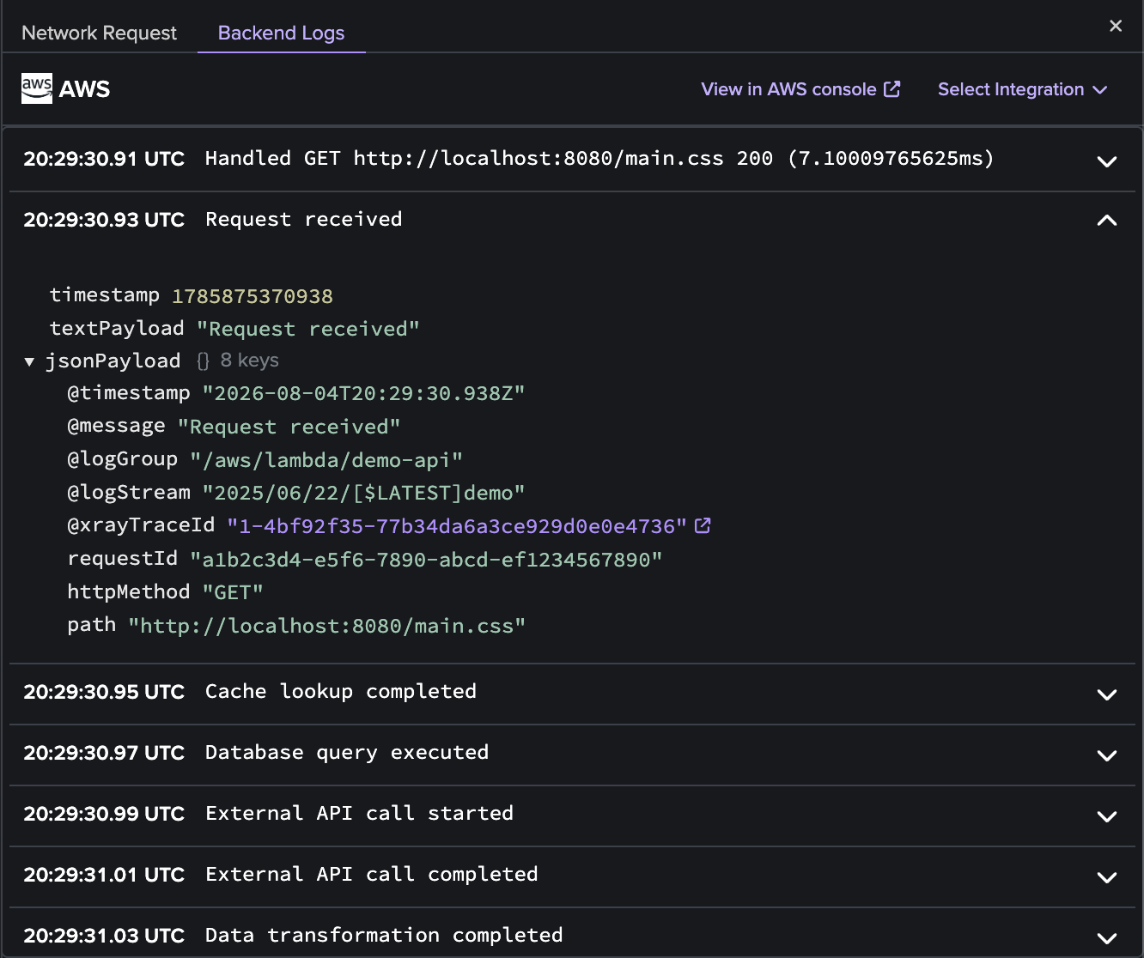Open the Select Integration dropdown
The width and height of the screenshot is (1144, 958).
point(1022,89)
